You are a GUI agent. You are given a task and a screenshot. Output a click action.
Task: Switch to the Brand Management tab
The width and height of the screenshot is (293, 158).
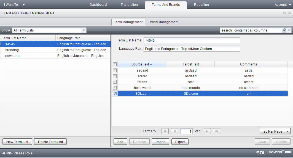click(x=163, y=22)
